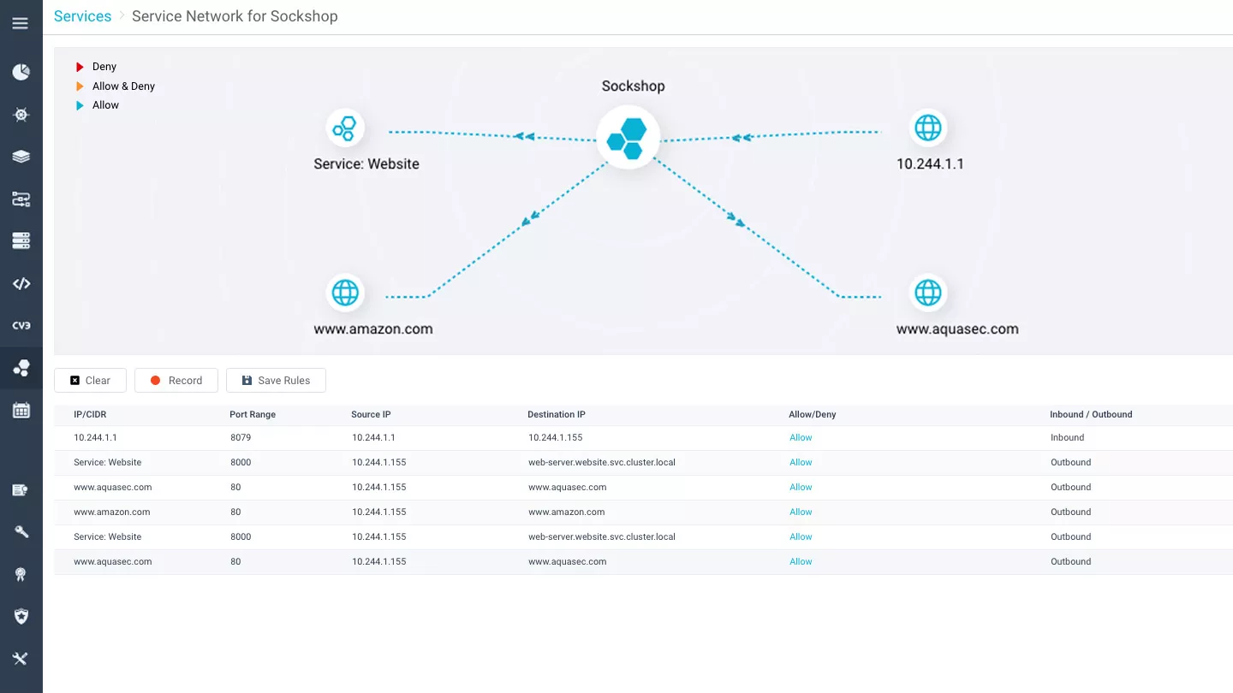This screenshot has height=693, width=1233.
Task: Click the shield sidebar icon
Action: point(21,616)
